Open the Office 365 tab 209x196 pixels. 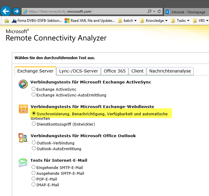[115, 71]
